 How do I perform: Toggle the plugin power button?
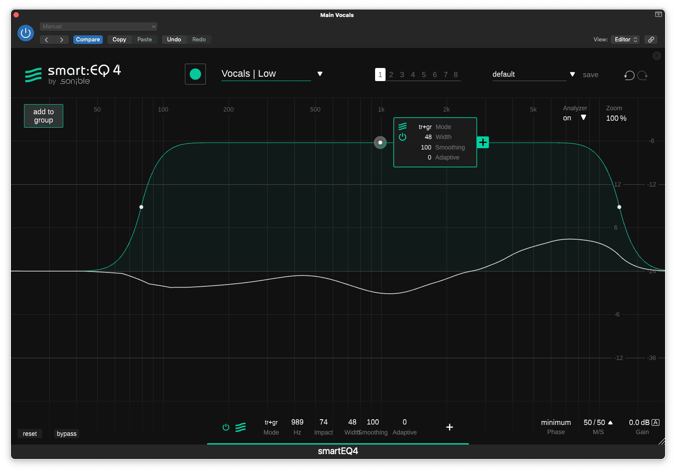pos(26,33)
